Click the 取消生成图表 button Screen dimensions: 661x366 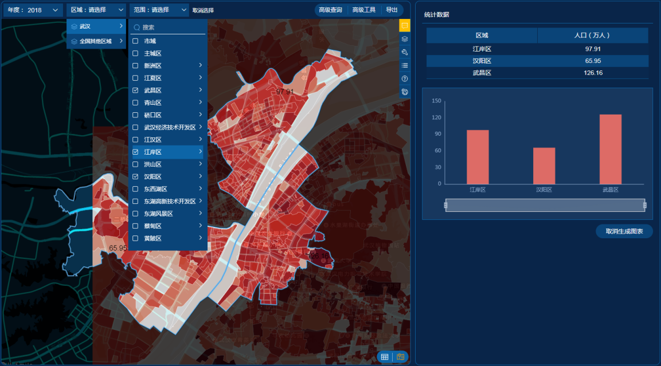coord(624,231)
